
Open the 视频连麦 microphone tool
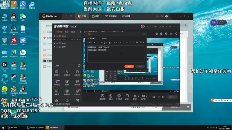pos(57,83)
